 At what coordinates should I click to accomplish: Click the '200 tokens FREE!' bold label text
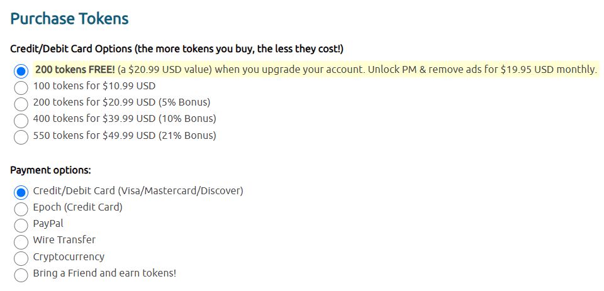75,69
